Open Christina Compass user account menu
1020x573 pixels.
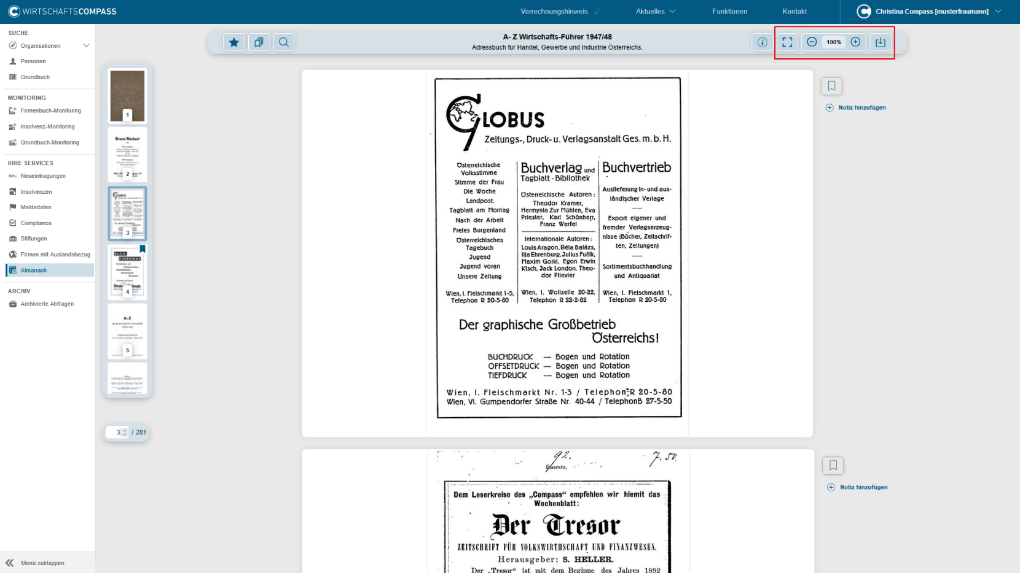pyautogui.click(x=930, y=12)
